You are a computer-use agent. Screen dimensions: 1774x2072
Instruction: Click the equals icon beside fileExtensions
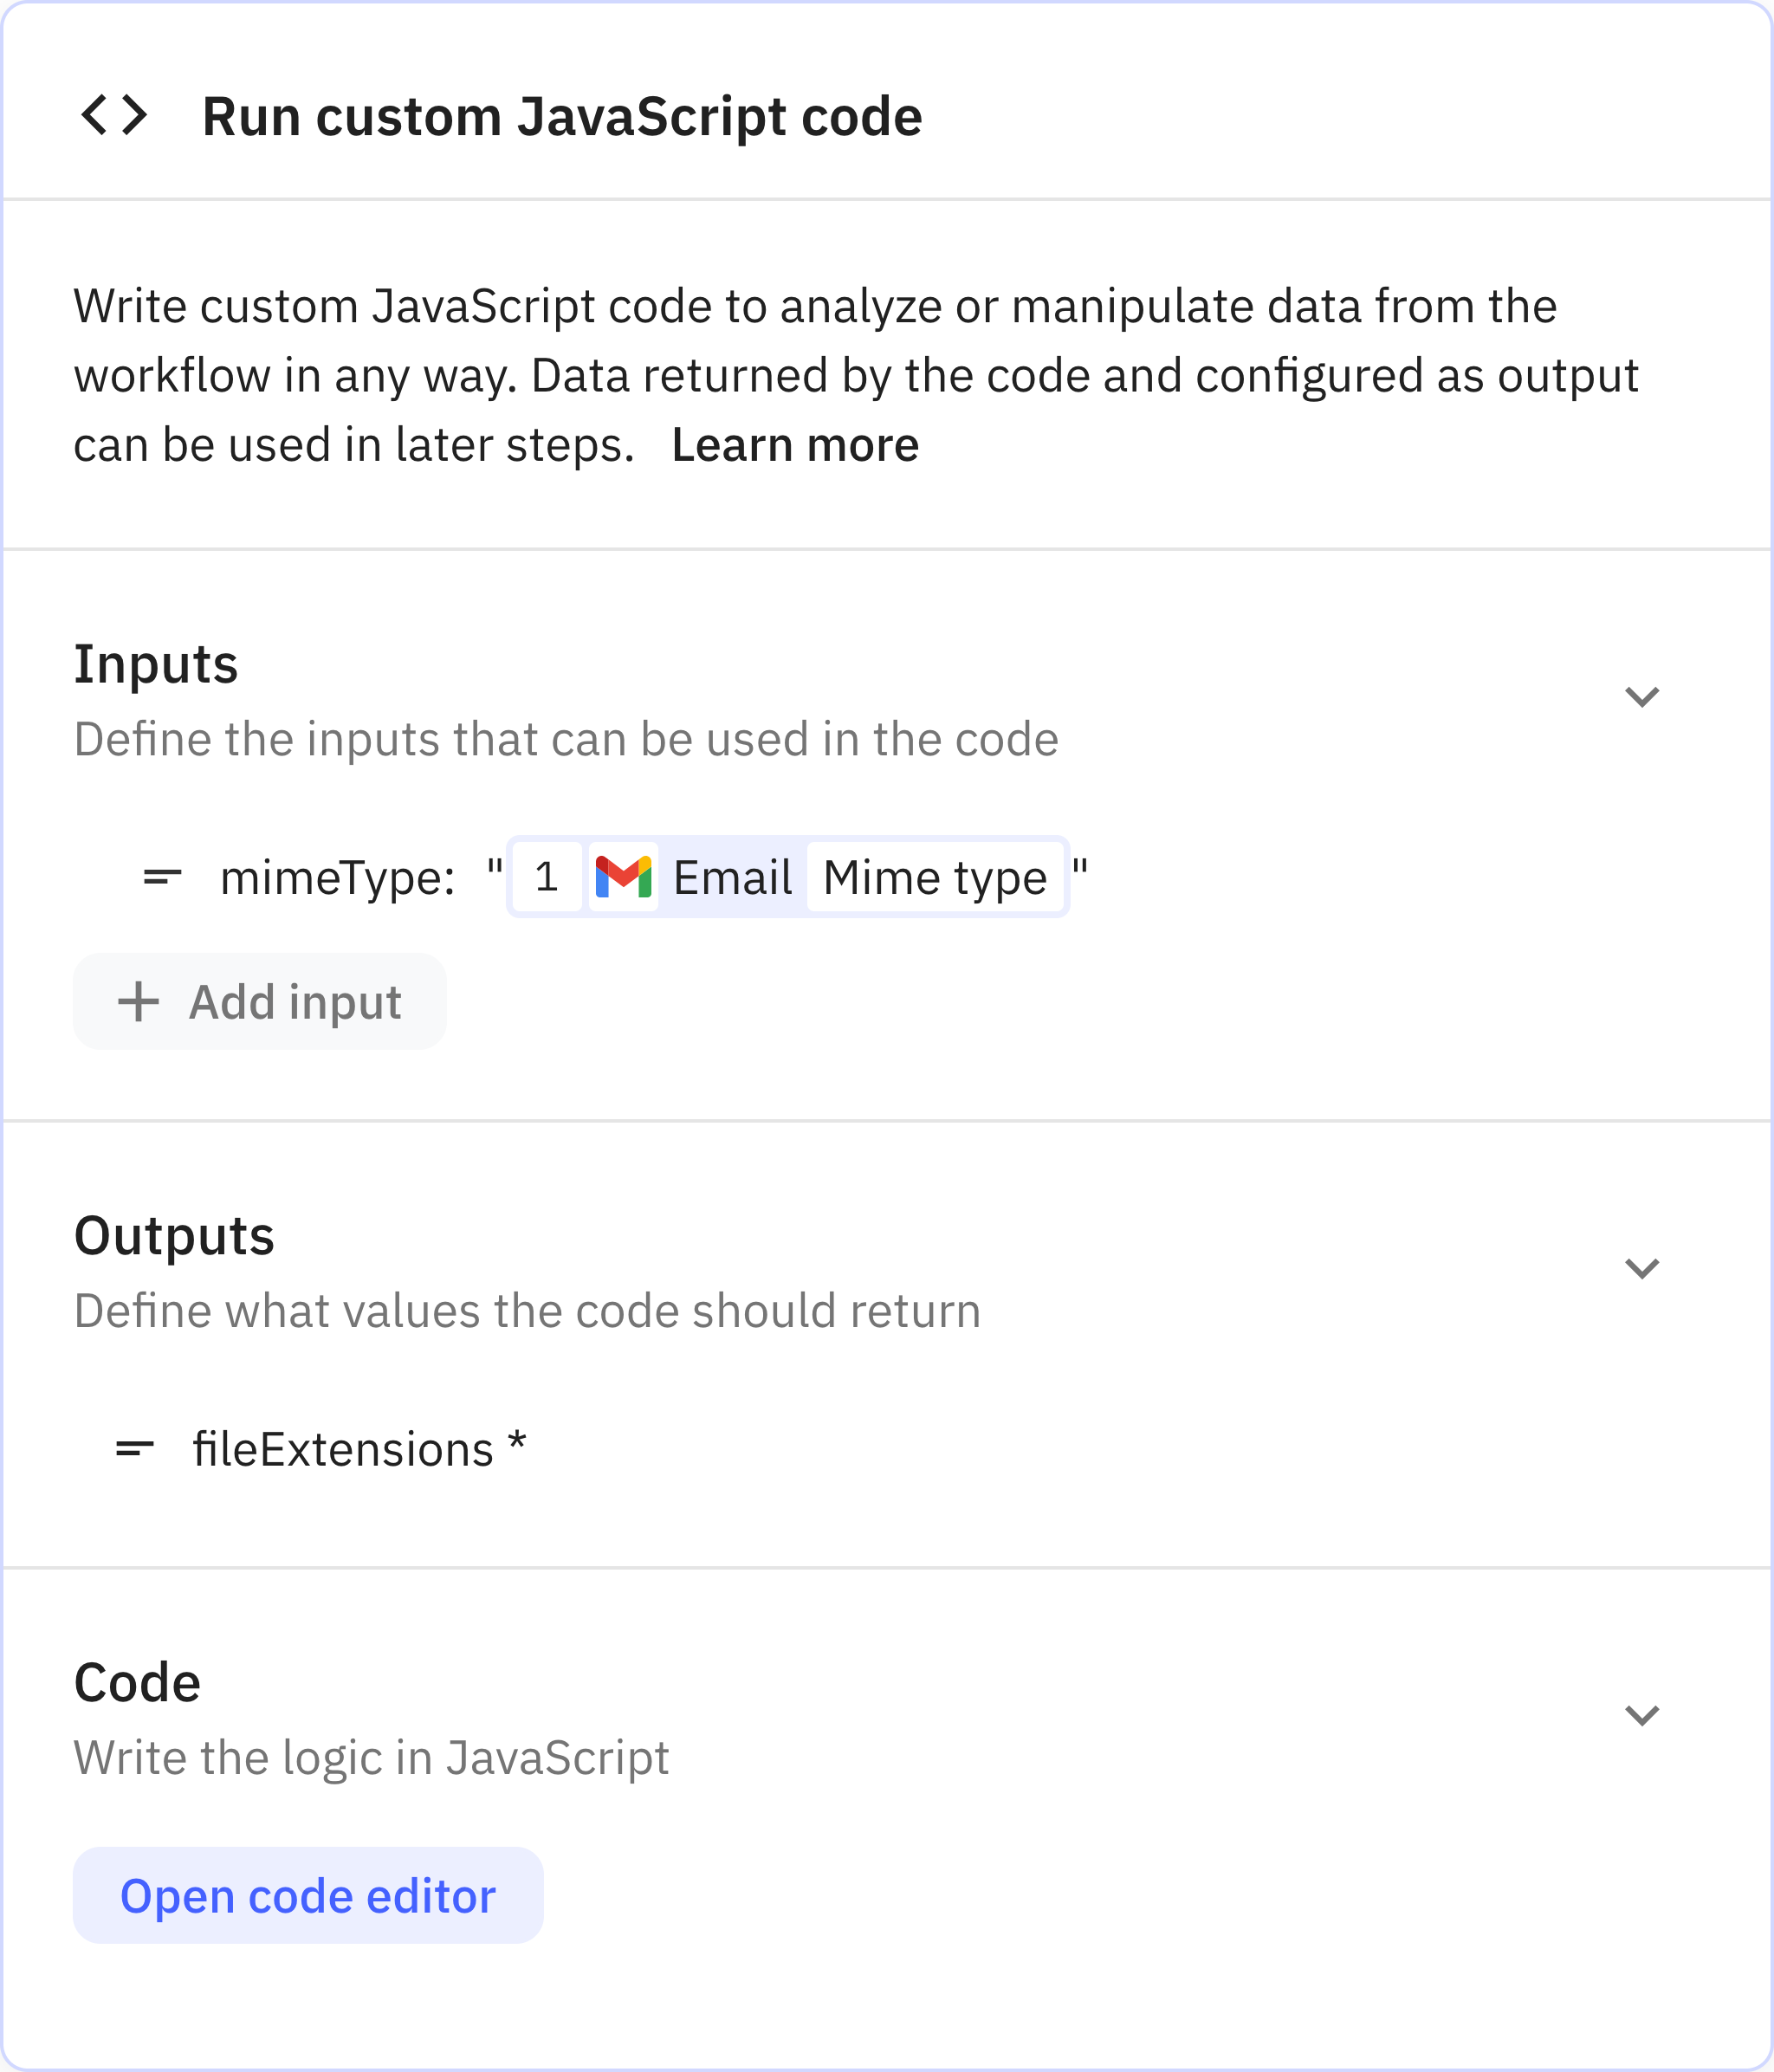[x=135, y=1446]
